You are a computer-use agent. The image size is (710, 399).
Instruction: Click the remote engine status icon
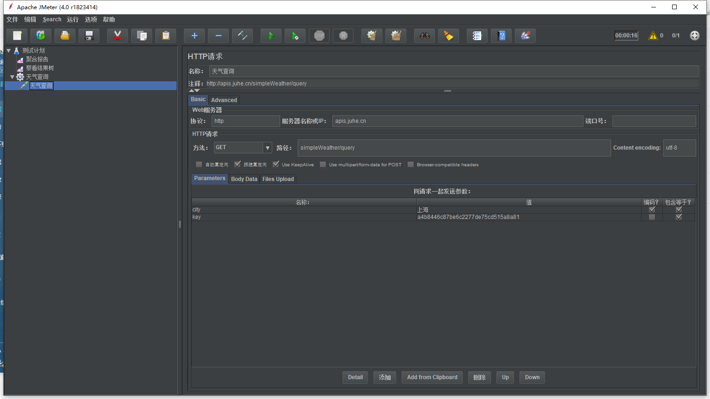click(695, 36)
